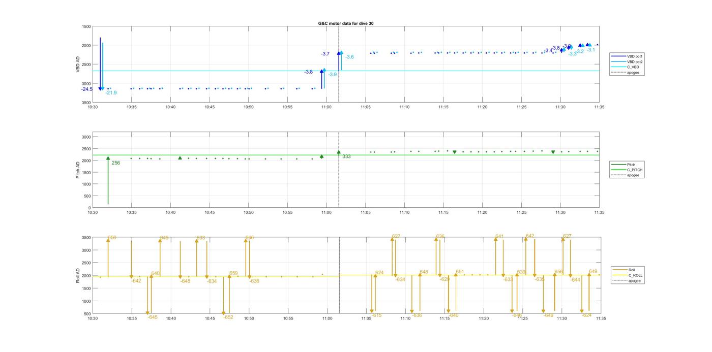
Task: Click the dotted apogee line in the VBD plot
Action: coord(339,65)
